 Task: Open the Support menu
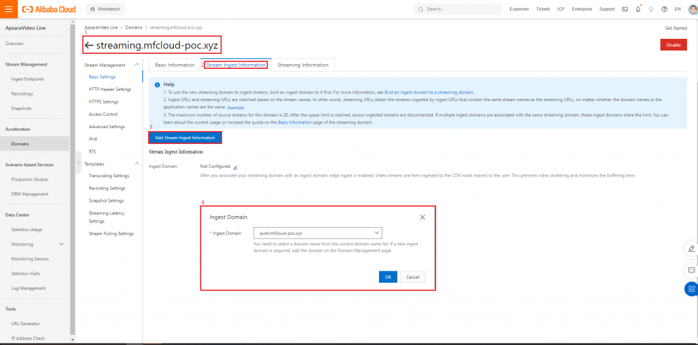point(607,9)
